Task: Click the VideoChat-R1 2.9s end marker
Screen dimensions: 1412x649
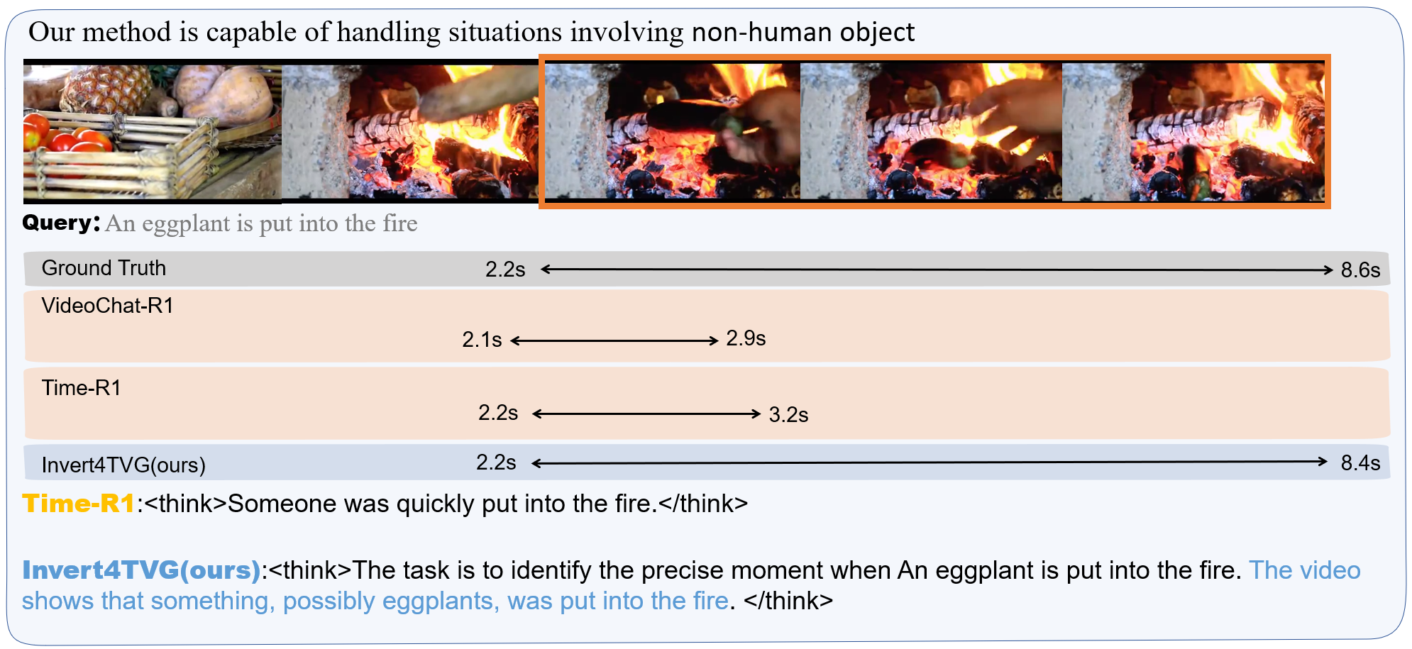Action: 746,338
